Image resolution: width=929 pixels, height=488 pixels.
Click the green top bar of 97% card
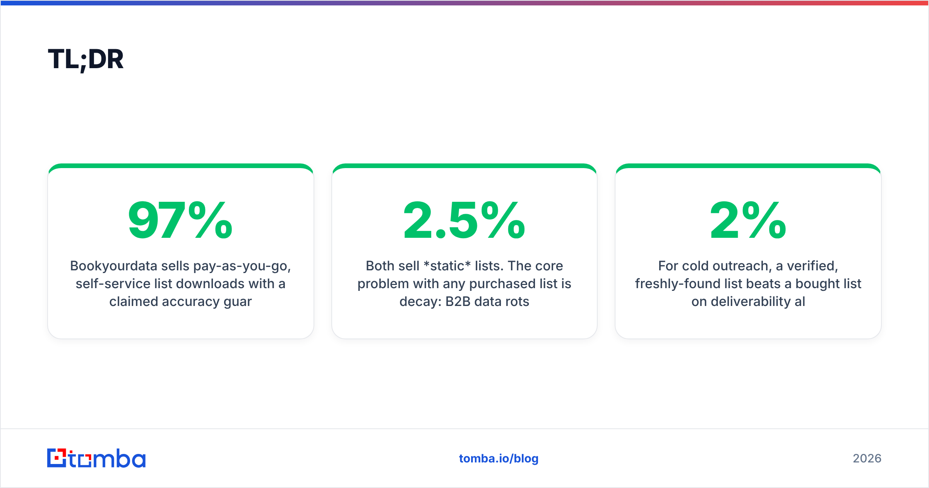[180, 166]
